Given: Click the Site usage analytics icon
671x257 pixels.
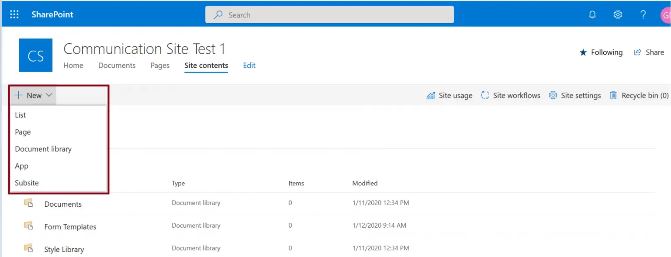Looking at the screenshot, I should point(431,95).
